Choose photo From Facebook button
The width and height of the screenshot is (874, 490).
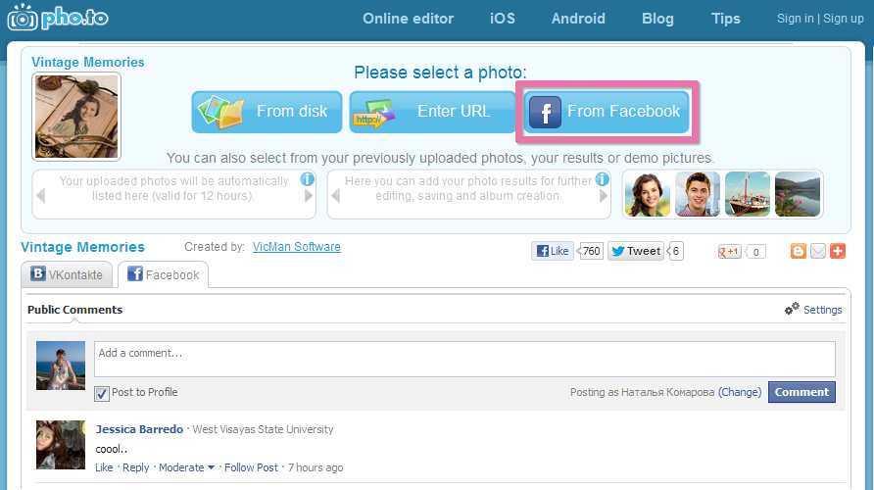click(607, 112)
